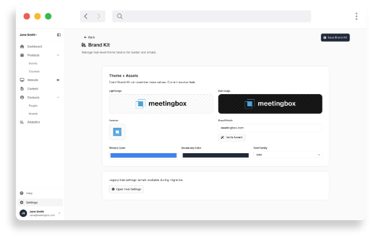Open the Settings sidebar item
Viewport: 374px width, 239px height.
click(40, 202)
